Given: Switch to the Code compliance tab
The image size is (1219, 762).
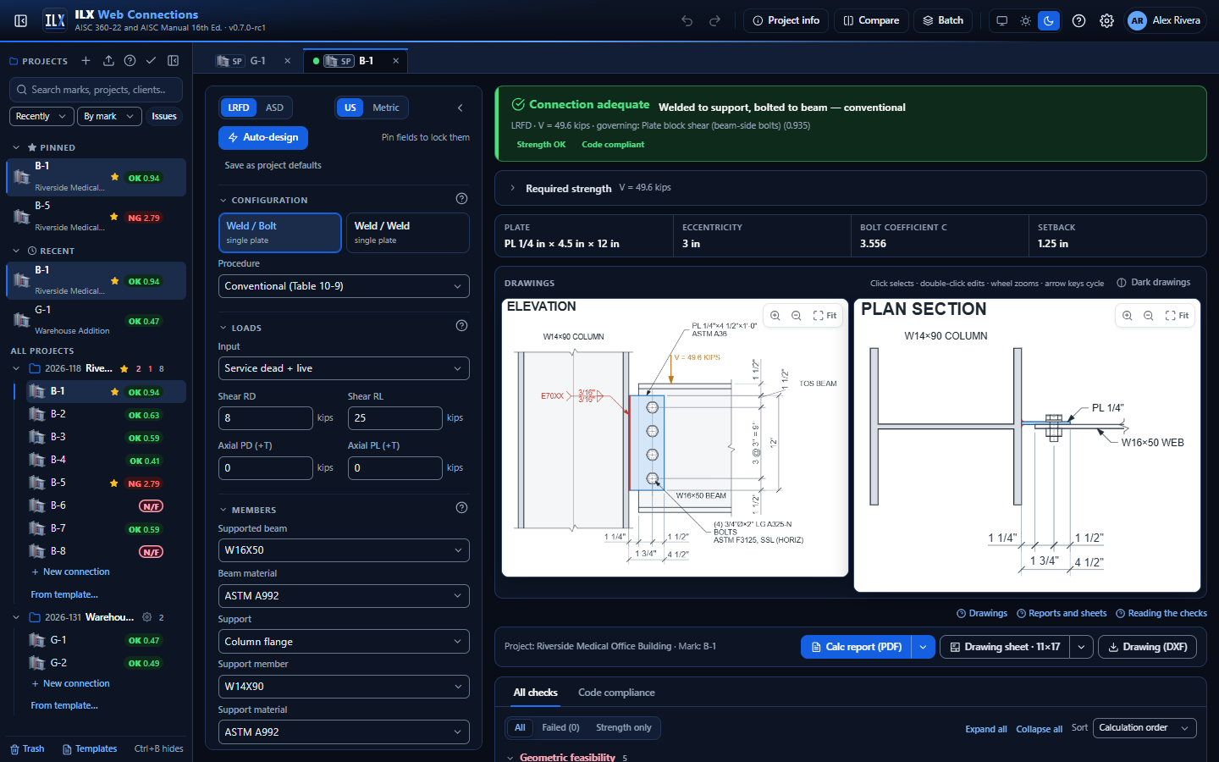Looking at the screenshot, I should [x=616, y=693].
